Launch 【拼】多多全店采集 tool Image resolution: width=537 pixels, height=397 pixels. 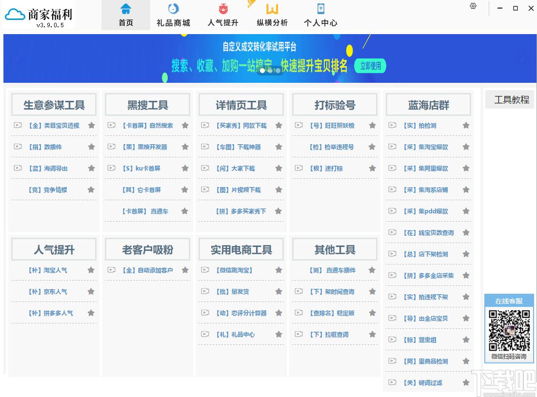click(428, 276)
